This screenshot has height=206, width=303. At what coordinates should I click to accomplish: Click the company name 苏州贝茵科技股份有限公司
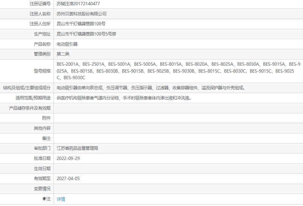click(81, 14)
